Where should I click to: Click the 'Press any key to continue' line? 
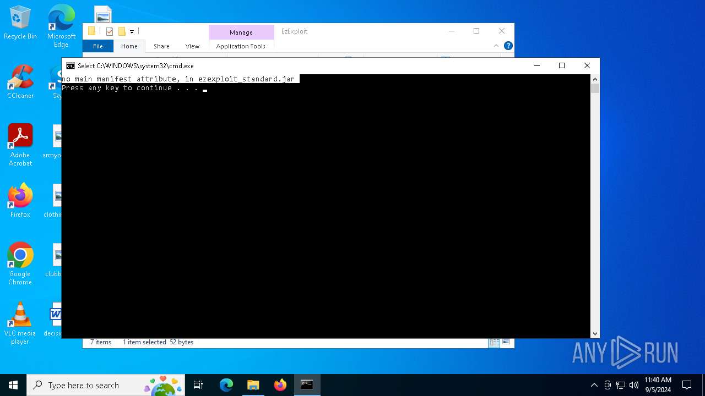129,88
